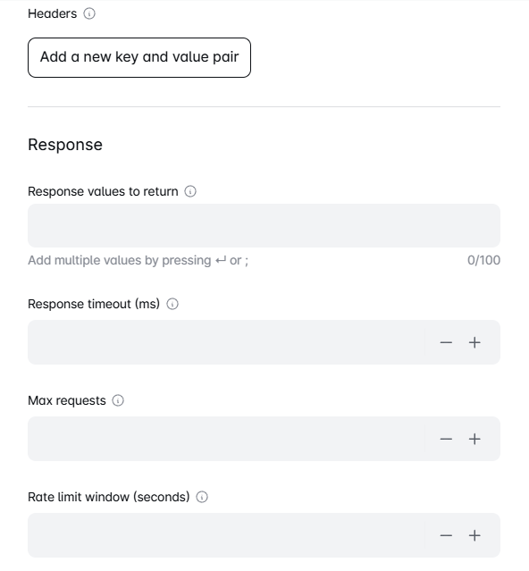Screen dimensions: 529x571
Task: Increase Response timeout with plus button
Action: 474,342
